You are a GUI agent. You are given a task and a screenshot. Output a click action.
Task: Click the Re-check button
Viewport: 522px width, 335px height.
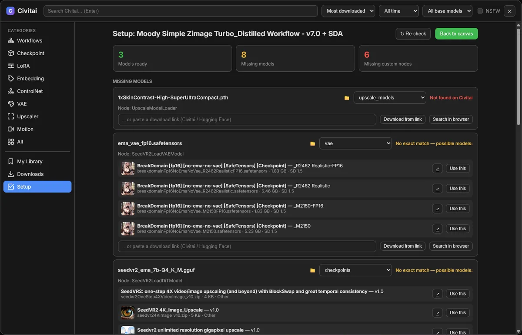[413, 33]
